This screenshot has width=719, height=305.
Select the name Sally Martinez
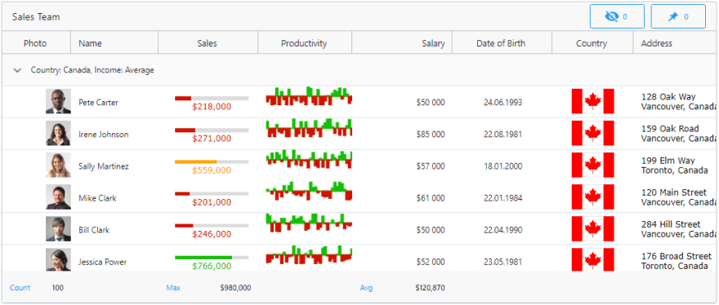tap(103, 166)
